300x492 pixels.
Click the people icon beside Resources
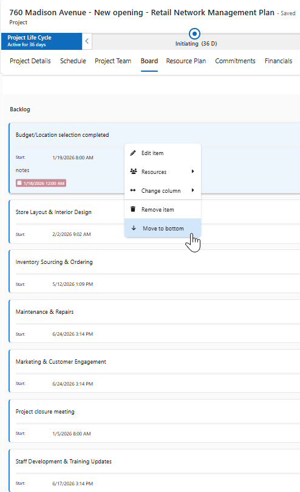coord(133,172)
